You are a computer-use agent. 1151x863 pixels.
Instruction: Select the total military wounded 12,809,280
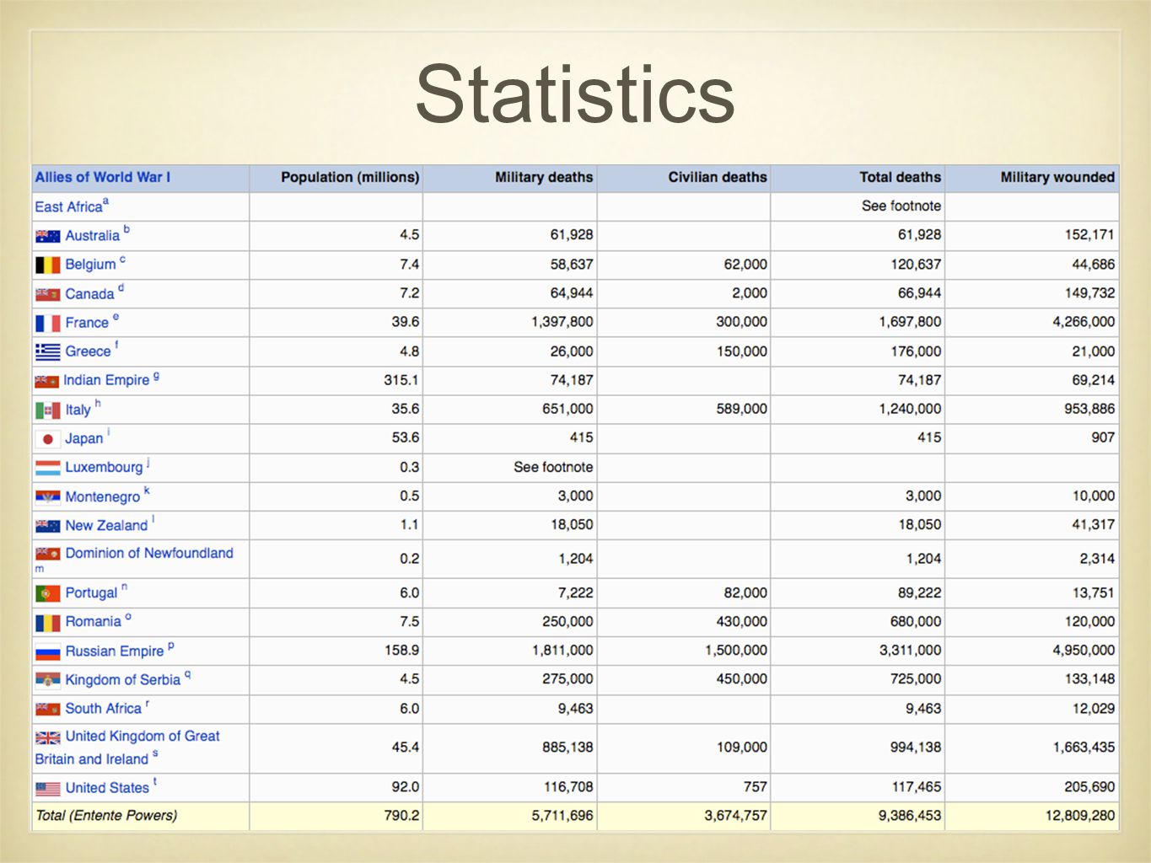tap(1079, 816)
